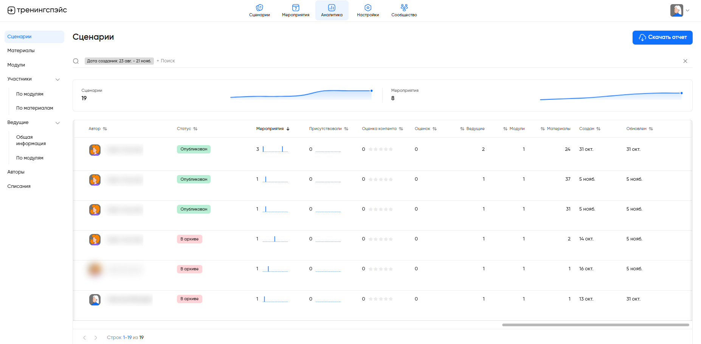701x344 pixels.
Task: Collapse the Участники sidebar section
Action: tap(58, 79)
